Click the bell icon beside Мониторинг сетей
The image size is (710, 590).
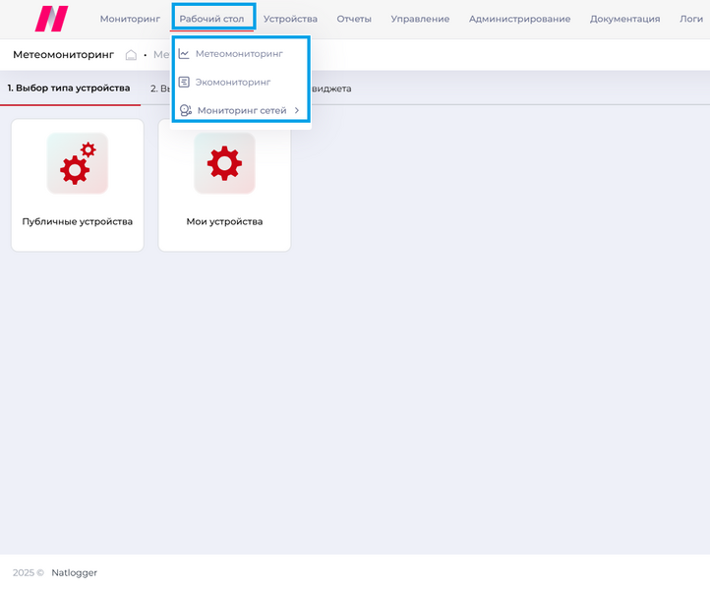pyautogui.click(x=186, y=110)
